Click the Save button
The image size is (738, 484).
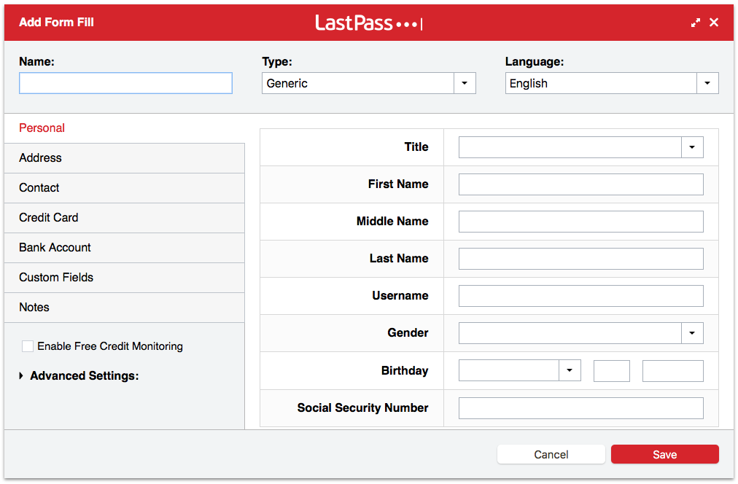[664, 454]
